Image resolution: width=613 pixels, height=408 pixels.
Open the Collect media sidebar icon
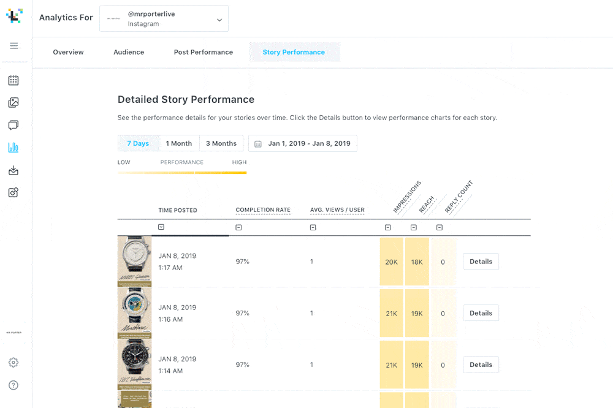coord(13,170)
